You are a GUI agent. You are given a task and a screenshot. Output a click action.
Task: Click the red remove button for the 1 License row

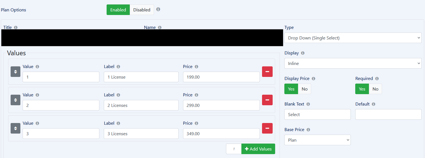click(267, 72)
